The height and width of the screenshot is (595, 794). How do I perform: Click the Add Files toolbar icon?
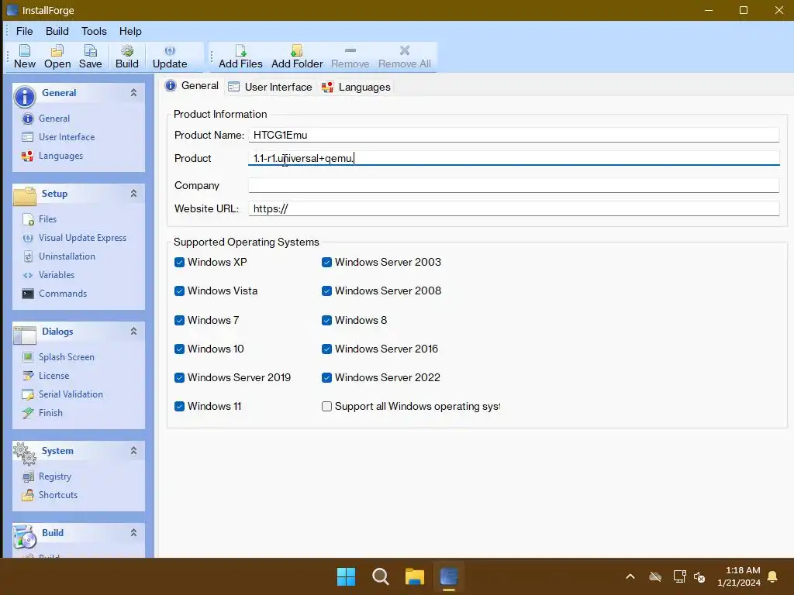tap(240, 56)
